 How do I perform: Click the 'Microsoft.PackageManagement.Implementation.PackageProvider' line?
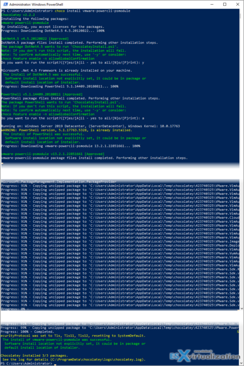[58, 181]
